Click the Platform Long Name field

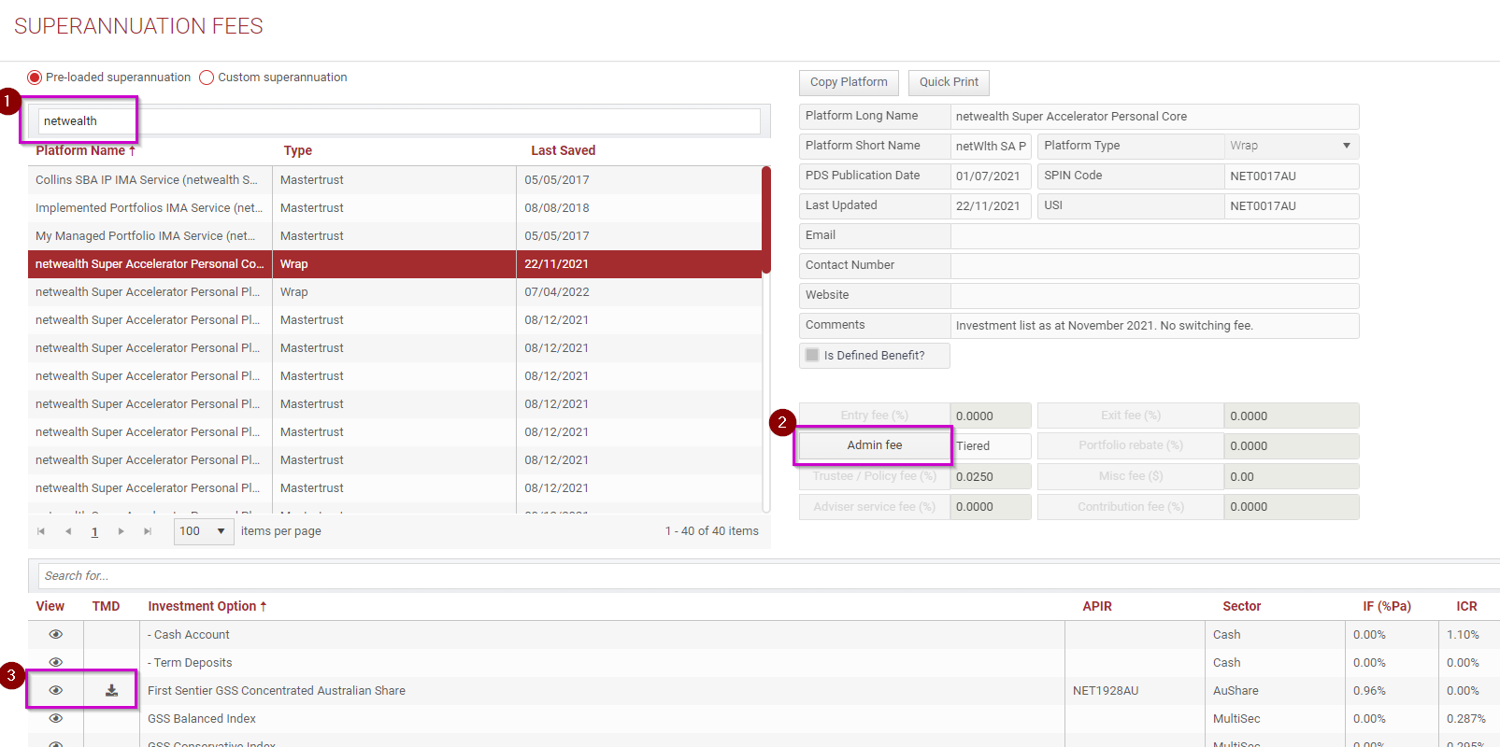(x=1155, y=117)
